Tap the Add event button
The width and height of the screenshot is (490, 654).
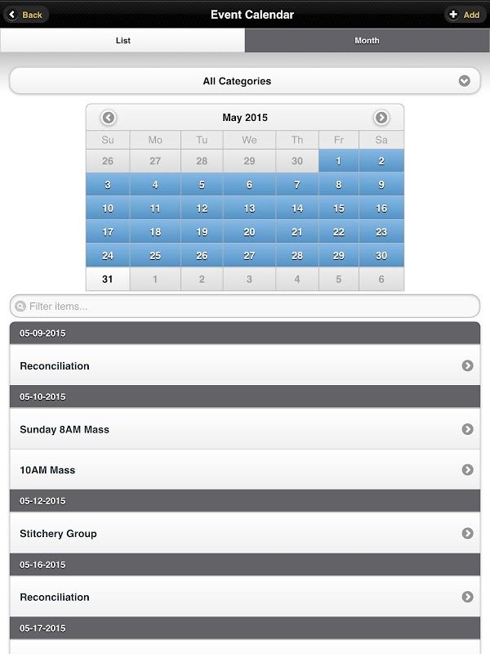(464, 15)
